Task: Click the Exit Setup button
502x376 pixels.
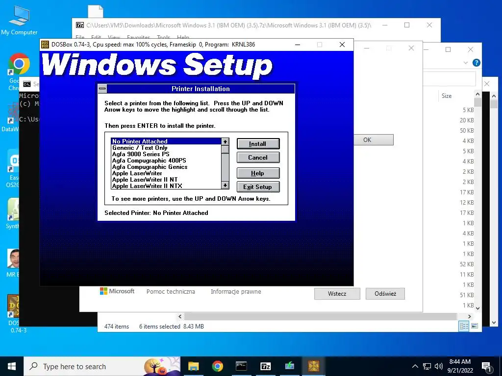Action: 258,187
